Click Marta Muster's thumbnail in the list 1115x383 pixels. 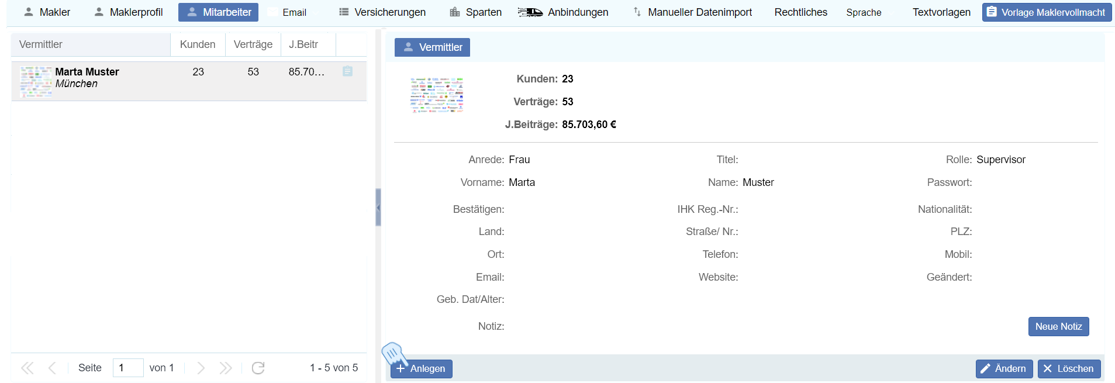[36, 81]
